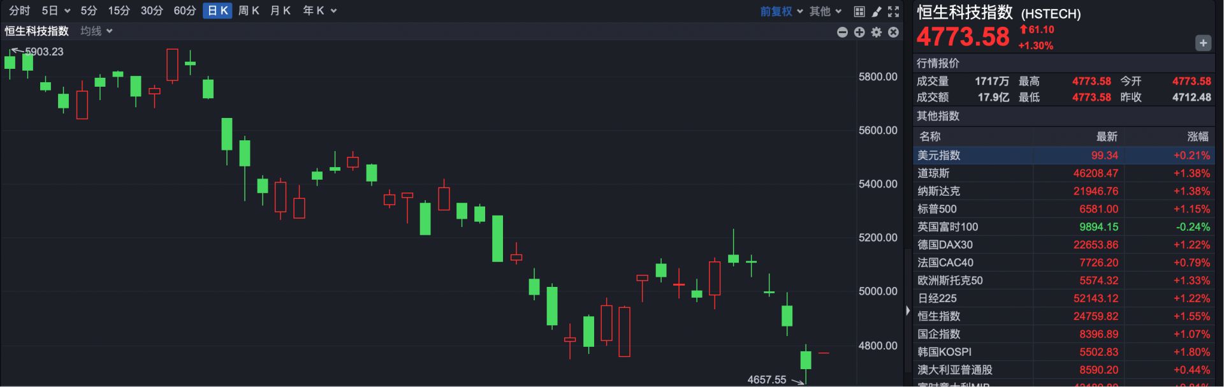Image resolution: width=1224 pixels, height=387 pixels.
Task: Expand chart to fullscreen
Action: pos(894,11)
